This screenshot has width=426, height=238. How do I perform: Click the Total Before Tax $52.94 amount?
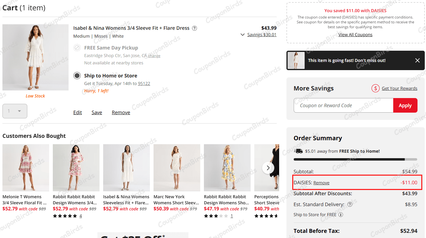pyautogui.click(x=409, y=231)
